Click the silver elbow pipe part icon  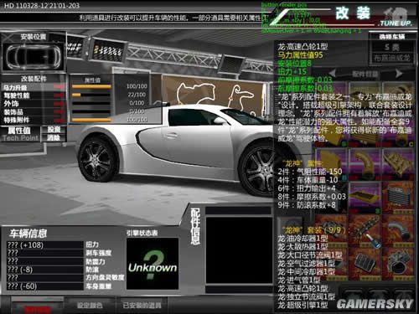click(x=397, y=230)
